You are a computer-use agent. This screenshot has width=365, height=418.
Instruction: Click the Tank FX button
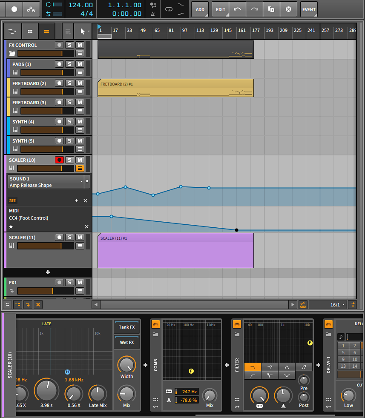(x=127, y=327)
